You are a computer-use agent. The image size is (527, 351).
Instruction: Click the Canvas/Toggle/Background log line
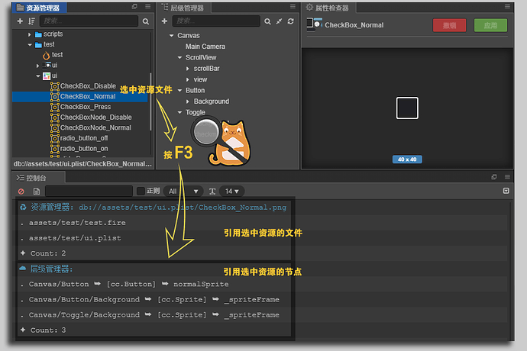point(154,315)
